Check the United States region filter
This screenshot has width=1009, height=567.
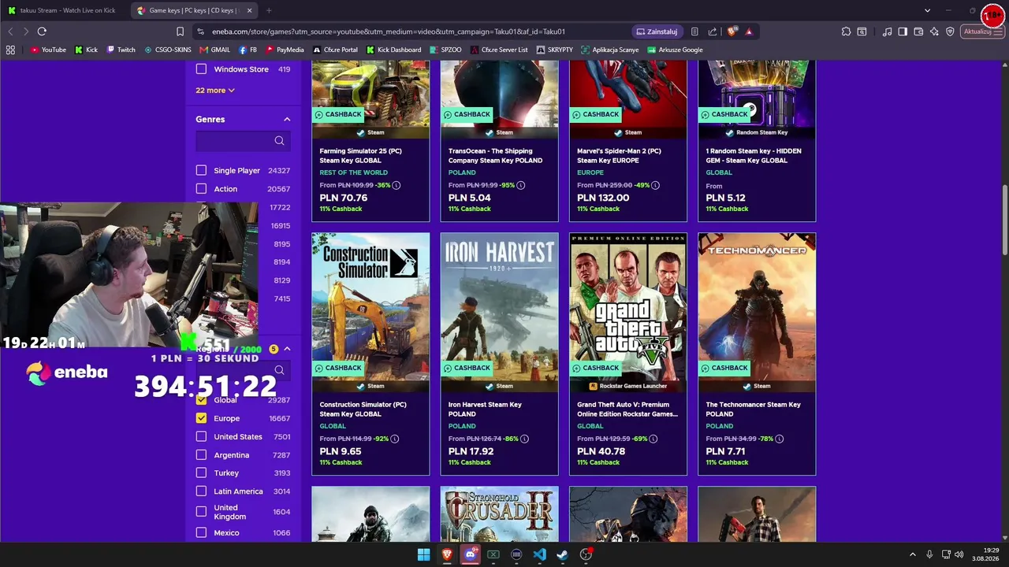201,436
